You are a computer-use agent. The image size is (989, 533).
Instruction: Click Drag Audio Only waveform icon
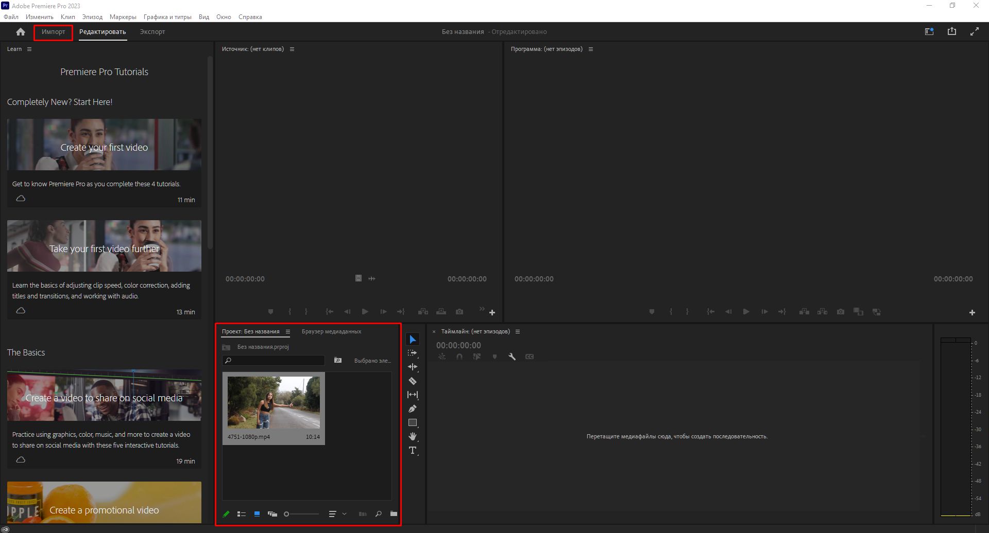(x=372, y=278)
